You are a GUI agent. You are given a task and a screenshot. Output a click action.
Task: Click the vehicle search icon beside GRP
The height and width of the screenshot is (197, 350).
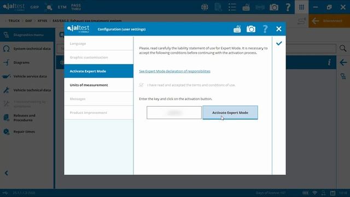[48, 7]
